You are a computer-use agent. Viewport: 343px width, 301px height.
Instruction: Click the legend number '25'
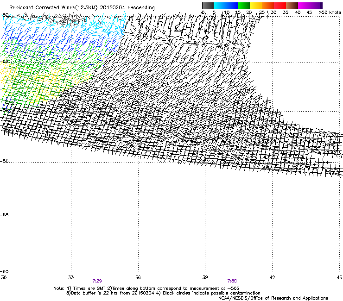pos(262,13)
